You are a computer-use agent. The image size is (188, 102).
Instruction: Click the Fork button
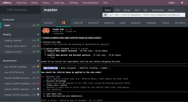coord(117,10)
